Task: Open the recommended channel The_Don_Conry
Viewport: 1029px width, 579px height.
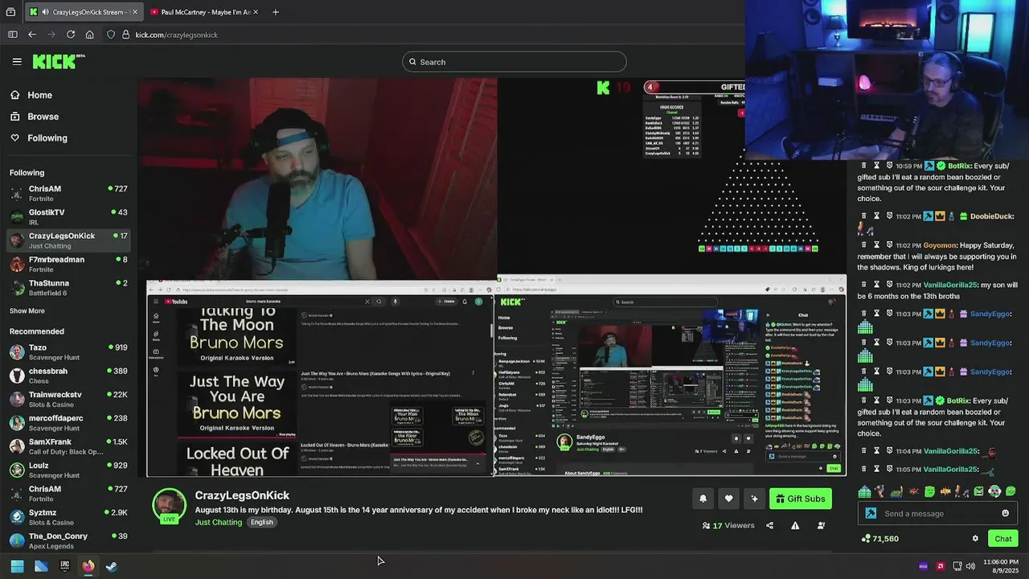Action: 68,540
